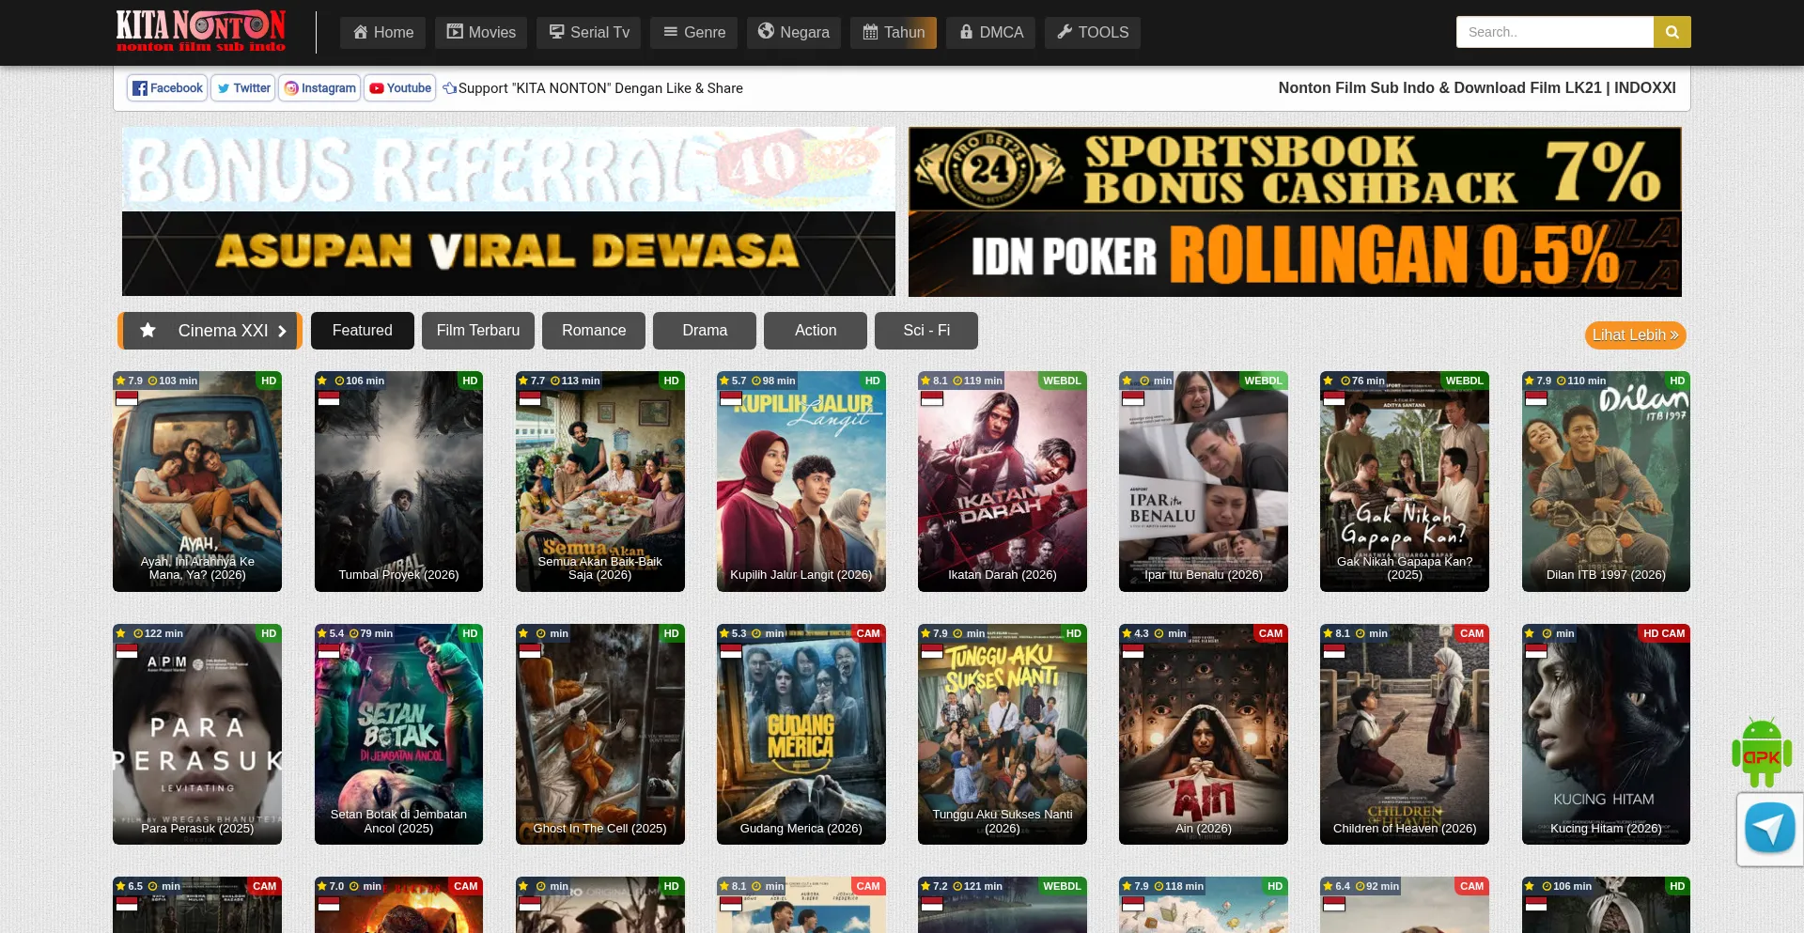Click the blue Telegram floating icon

(1770, 828)
